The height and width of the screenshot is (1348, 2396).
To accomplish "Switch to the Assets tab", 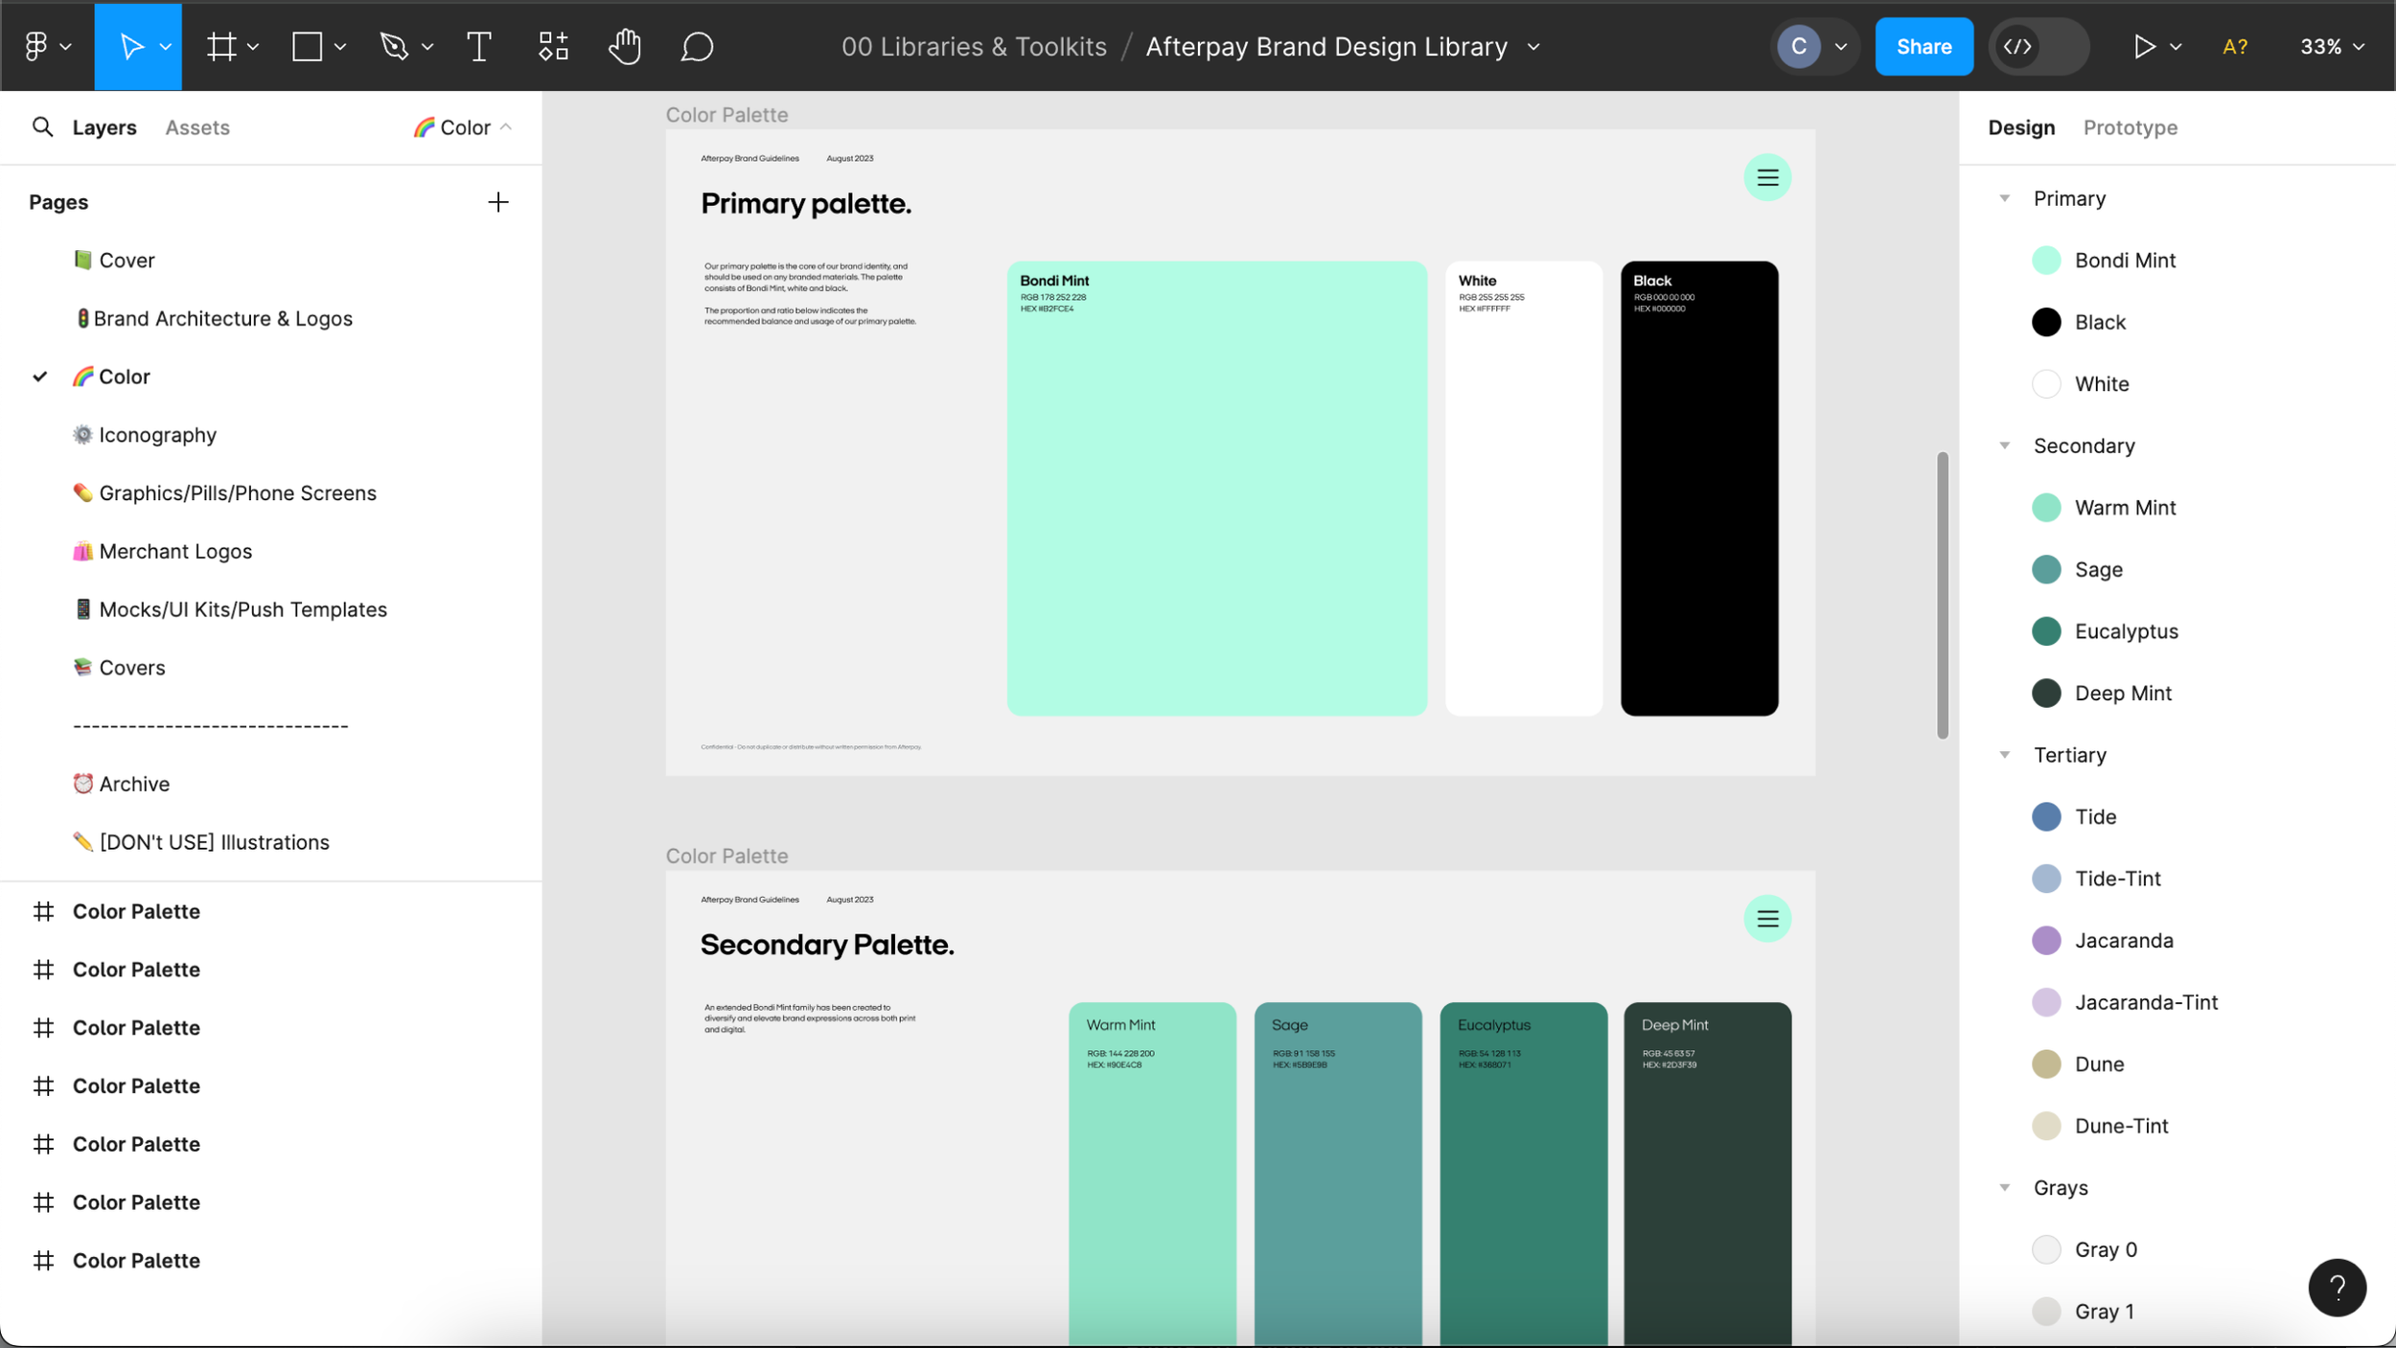I will tap(196, 126).
